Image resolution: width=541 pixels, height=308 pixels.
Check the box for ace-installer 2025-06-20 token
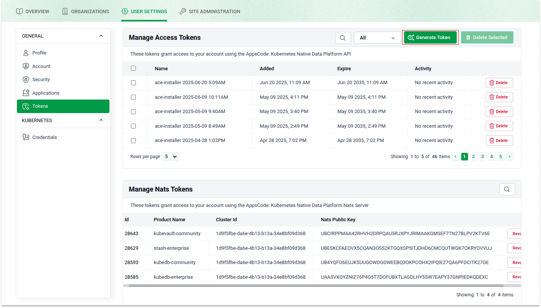pyautogui.click(x=133, y=83)
